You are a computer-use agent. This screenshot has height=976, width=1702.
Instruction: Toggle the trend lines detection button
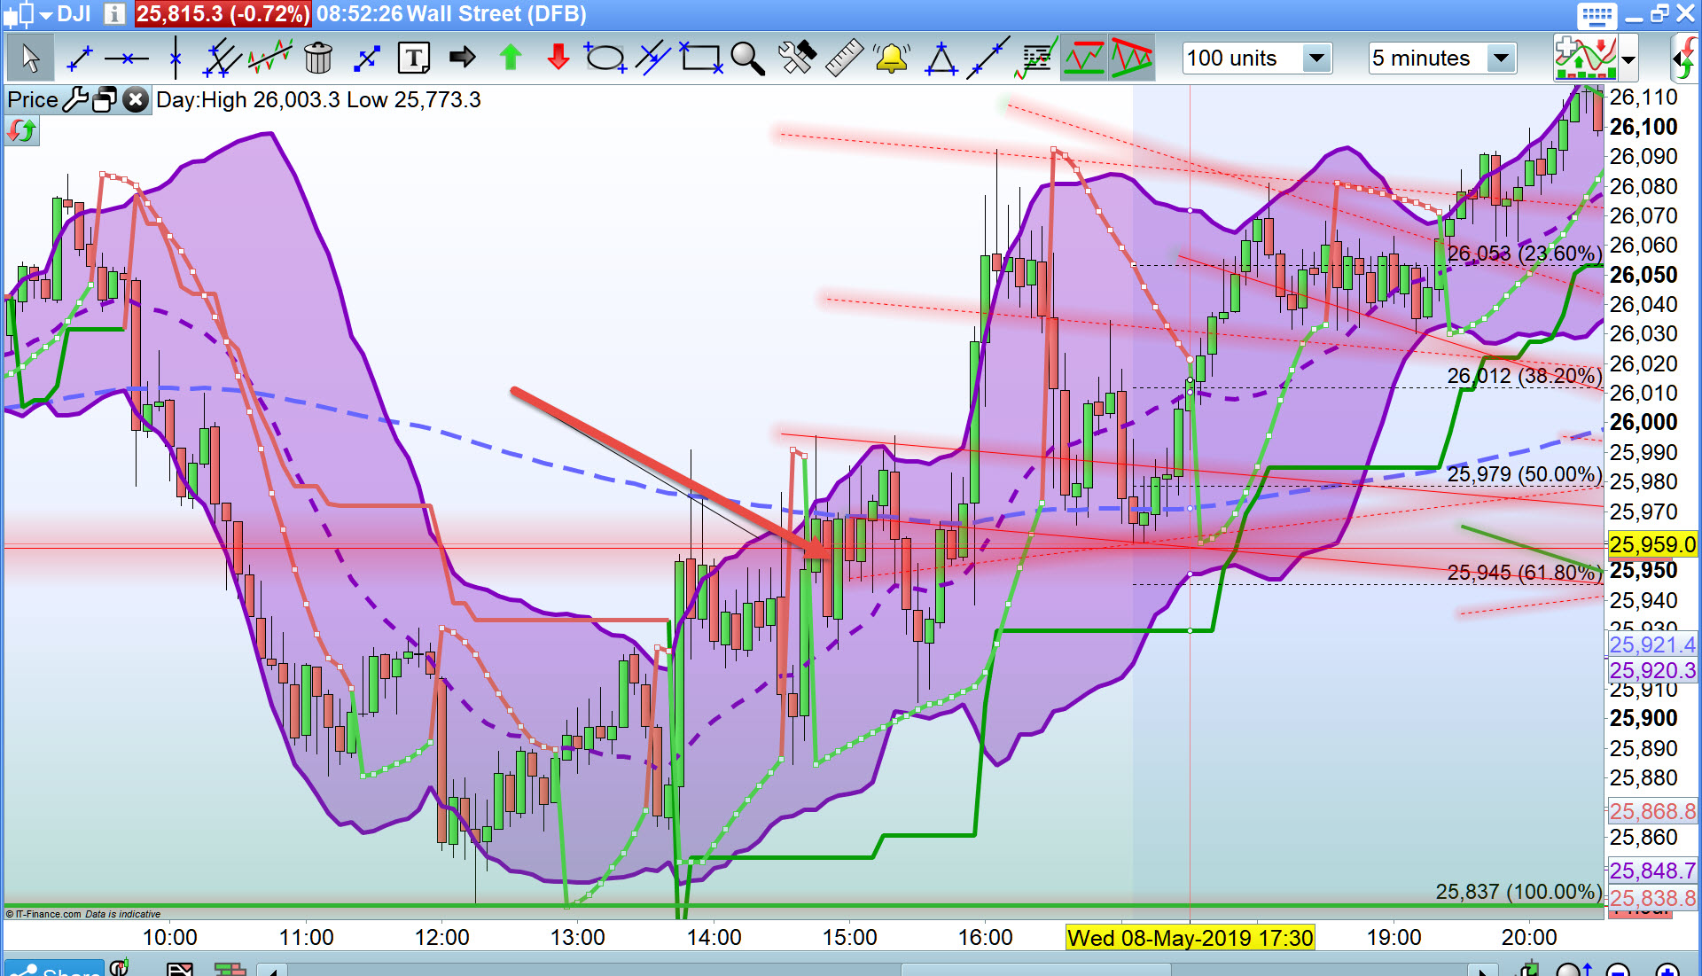pos(1131,59)
